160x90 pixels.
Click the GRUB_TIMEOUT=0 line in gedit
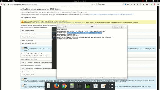[62, 30]
